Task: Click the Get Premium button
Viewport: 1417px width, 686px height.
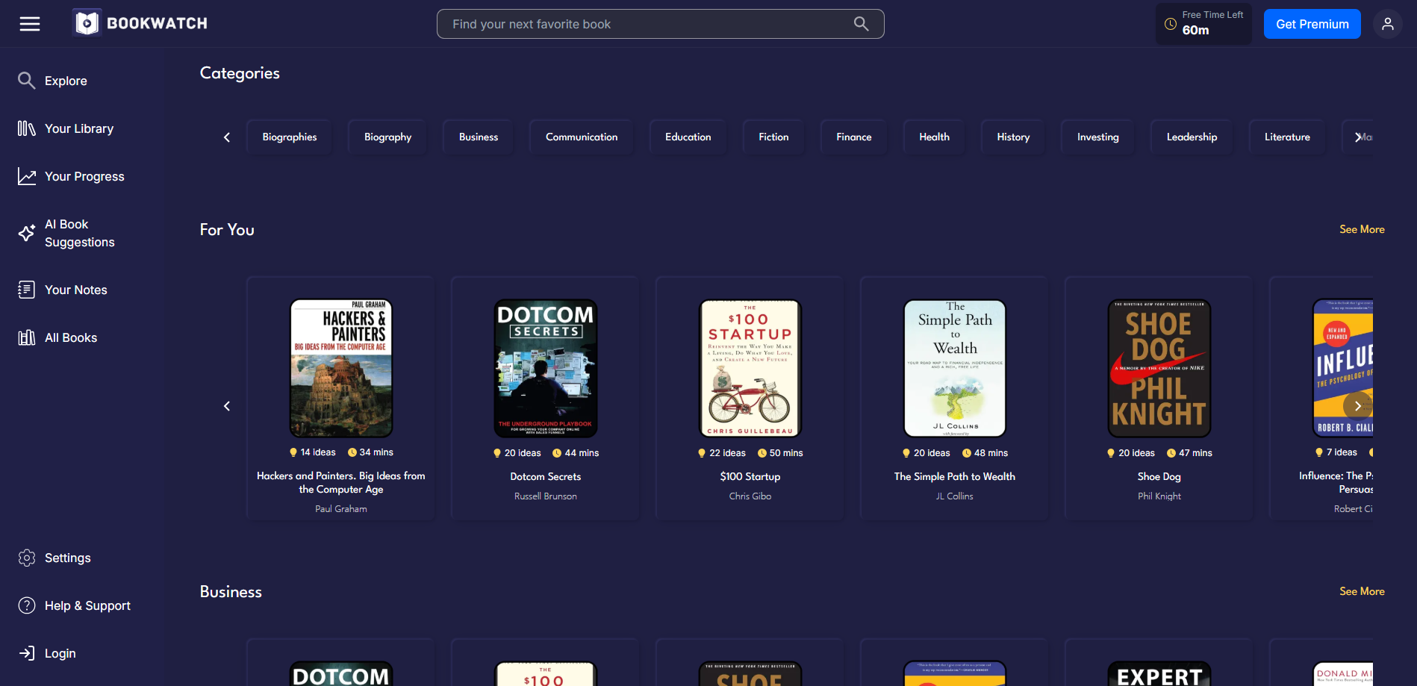Action: pos(1312,23)
